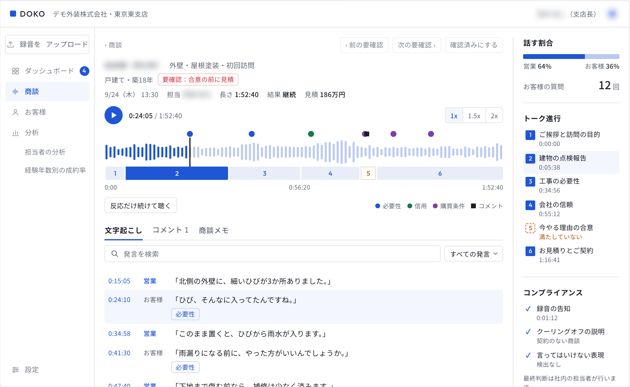Jump to 工事の必要性 at 0:34:56
The image size is (630, 387).
[x=571, y=185]
